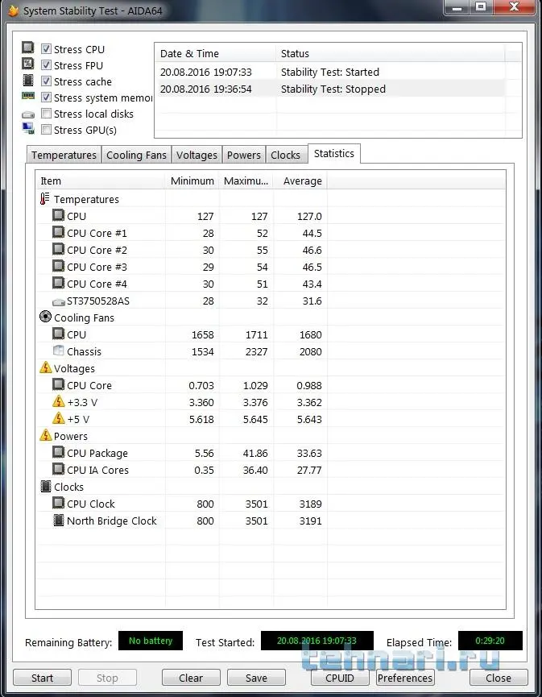Image resolution: width=542 pixels, height=697 pixels.
Task: Click the case icon next to Chassis
Action: [x=58, y=351]
